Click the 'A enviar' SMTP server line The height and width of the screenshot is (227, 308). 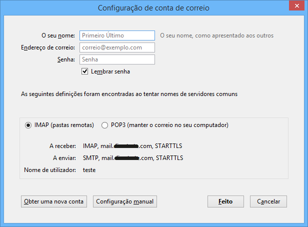tap(132, 158)
